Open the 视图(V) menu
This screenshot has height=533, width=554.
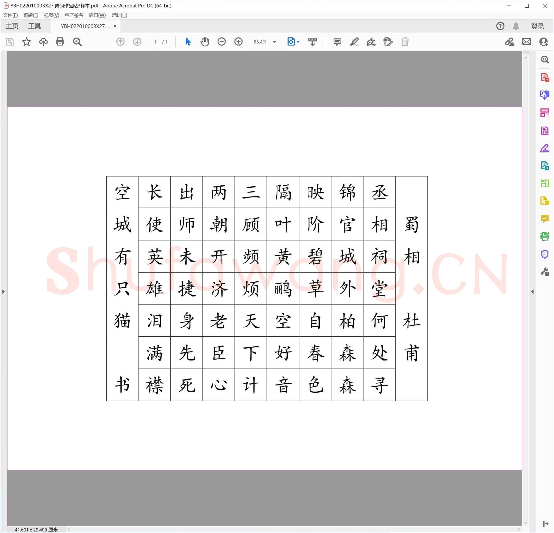click(x=51, y=15)
